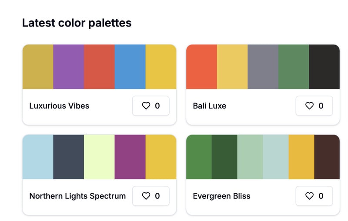The image size is (348, 221).
Task: Click the orange-red swatch in Bali Luxe
Action: pyautogui.click(x=201, y=67)
